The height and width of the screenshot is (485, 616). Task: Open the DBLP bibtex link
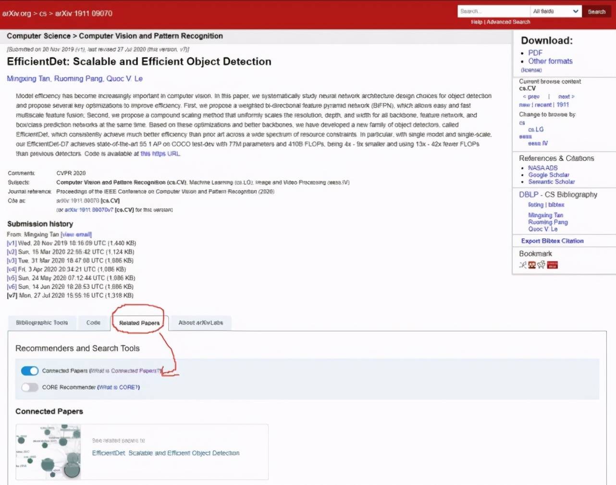pos(556,205)
